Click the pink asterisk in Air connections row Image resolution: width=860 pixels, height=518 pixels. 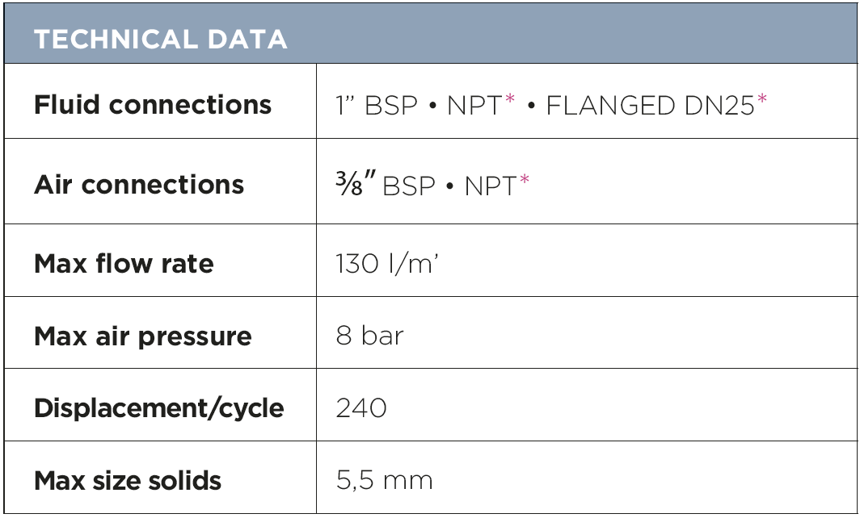point(525,180)
